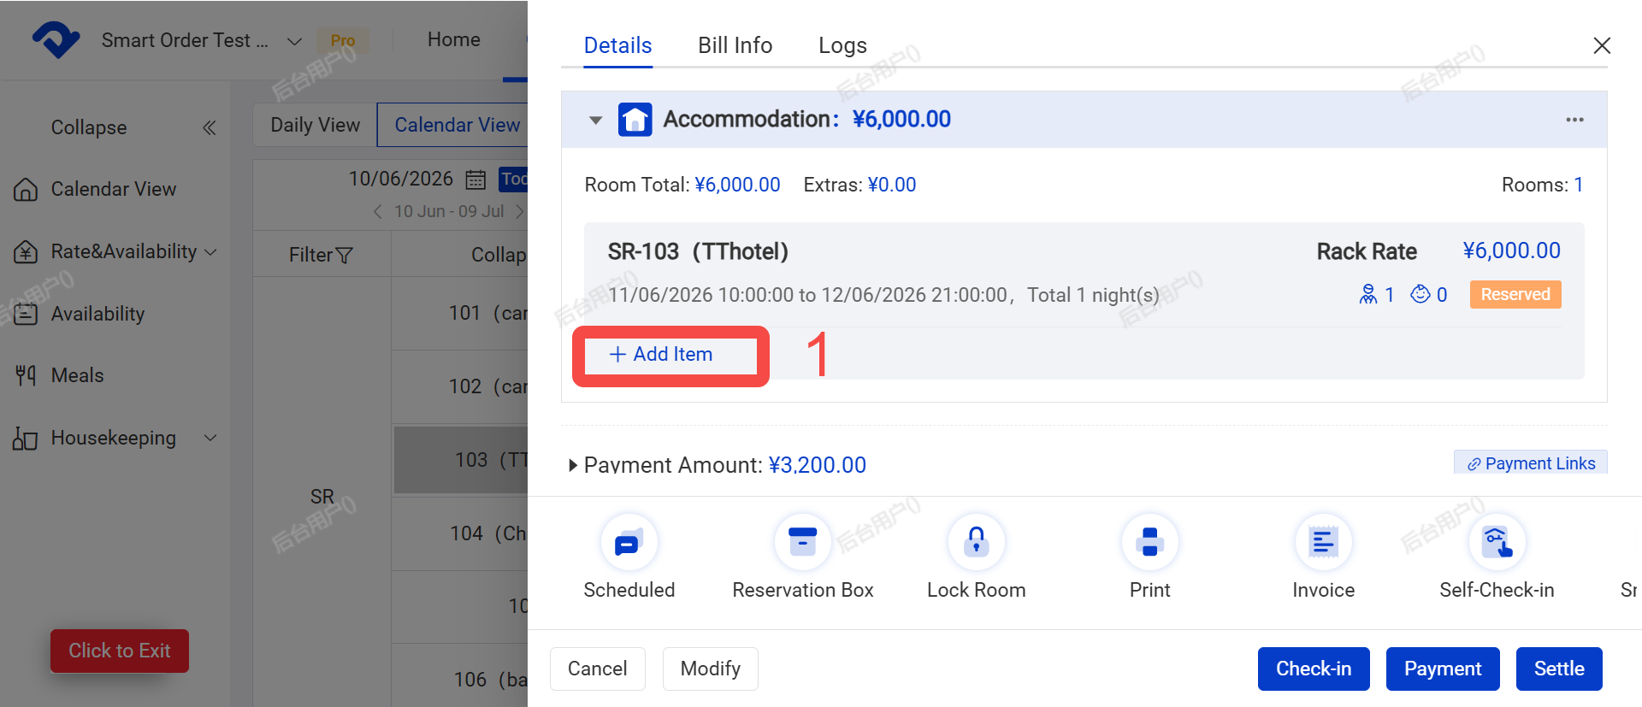
Task: Click the Print icon
Action: point(1149,542)
